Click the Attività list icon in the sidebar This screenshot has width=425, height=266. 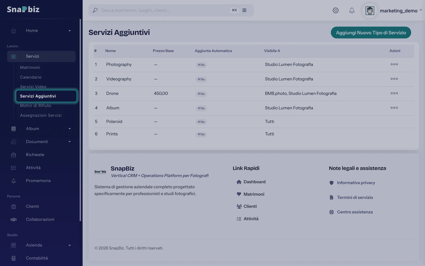click(14, 168)
